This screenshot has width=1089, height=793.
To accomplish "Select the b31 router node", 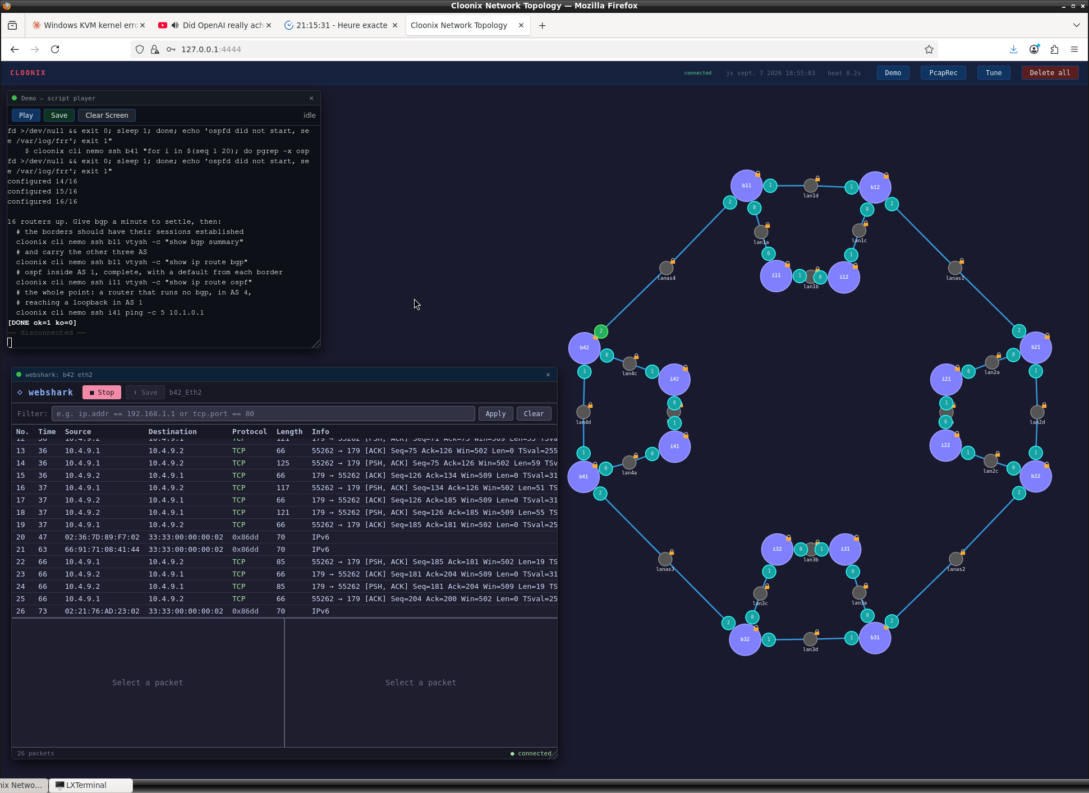I will 875,638.
